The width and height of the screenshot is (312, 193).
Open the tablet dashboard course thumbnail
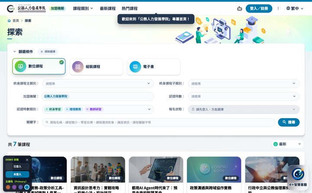point(156,170)
